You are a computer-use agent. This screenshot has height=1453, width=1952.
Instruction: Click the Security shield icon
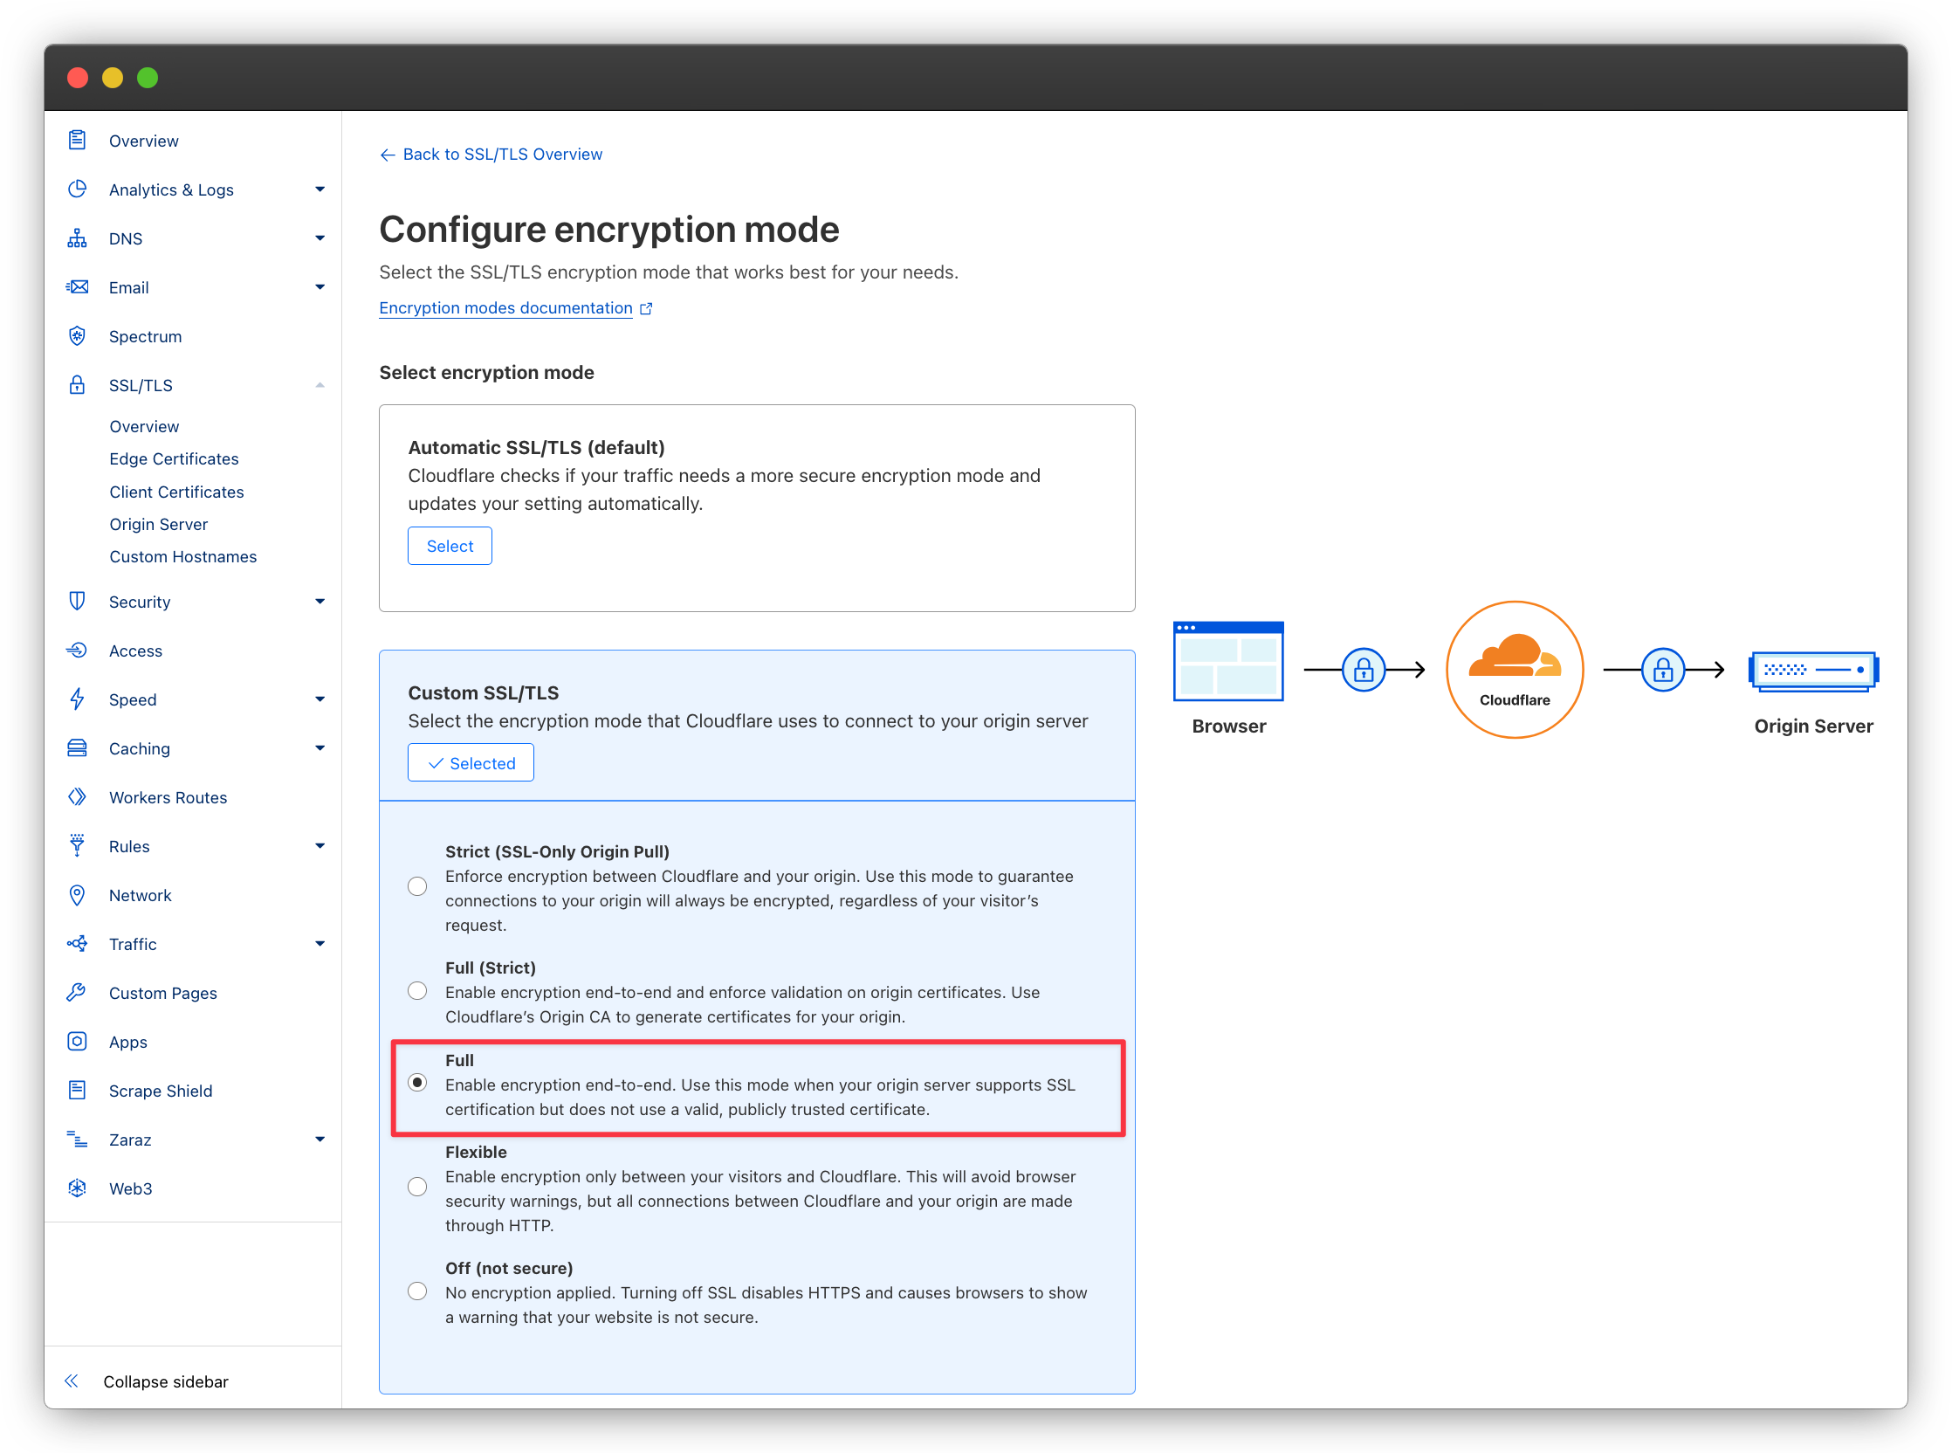pos(78,602)
